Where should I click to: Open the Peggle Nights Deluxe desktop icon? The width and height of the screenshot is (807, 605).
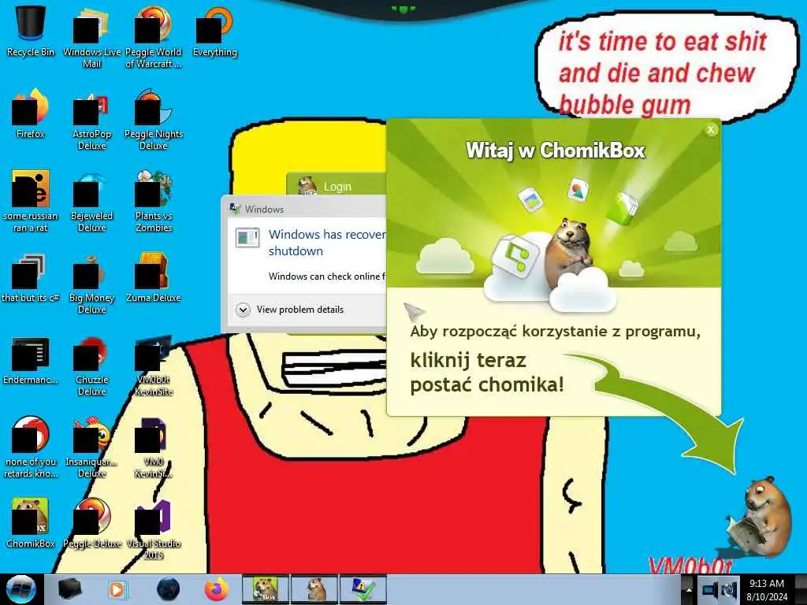click(154, 120)
